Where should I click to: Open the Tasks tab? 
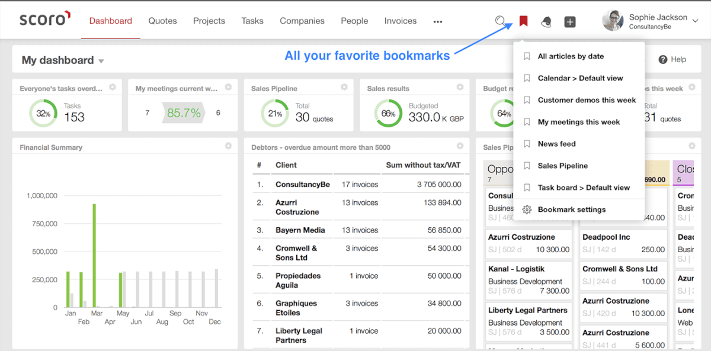point(252,21)
